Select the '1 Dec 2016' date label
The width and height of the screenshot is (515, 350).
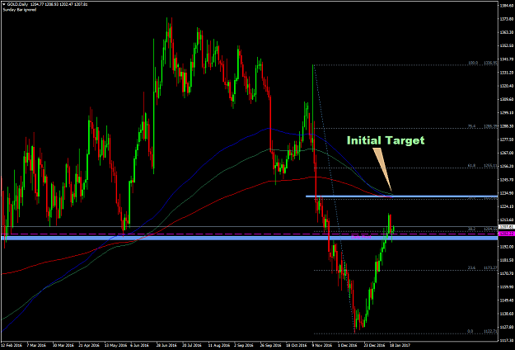coord(348,345)
